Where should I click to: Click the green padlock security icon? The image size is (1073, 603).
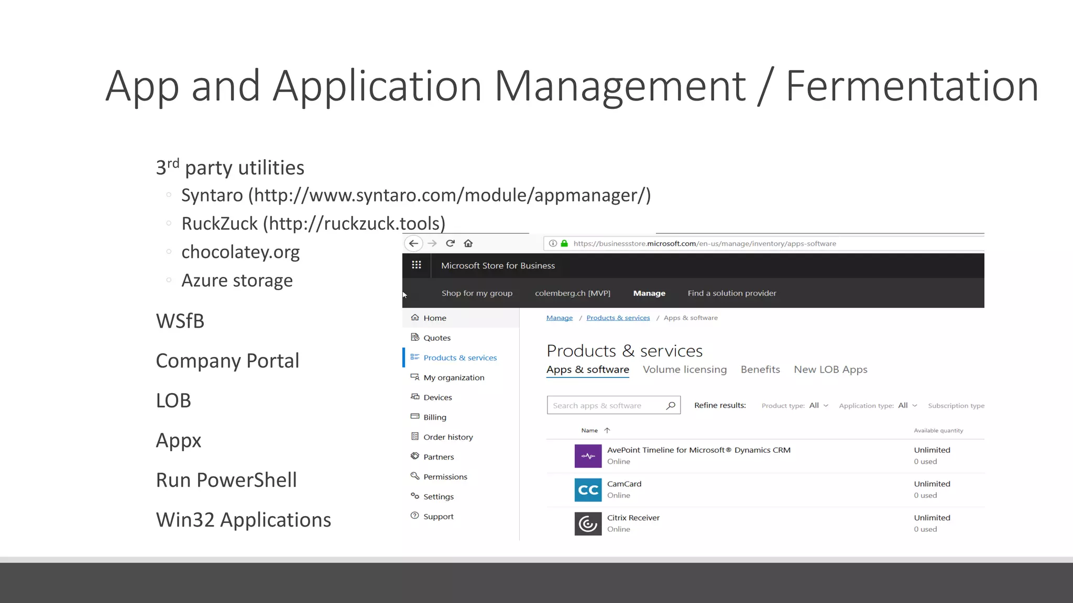click(564, 243)
